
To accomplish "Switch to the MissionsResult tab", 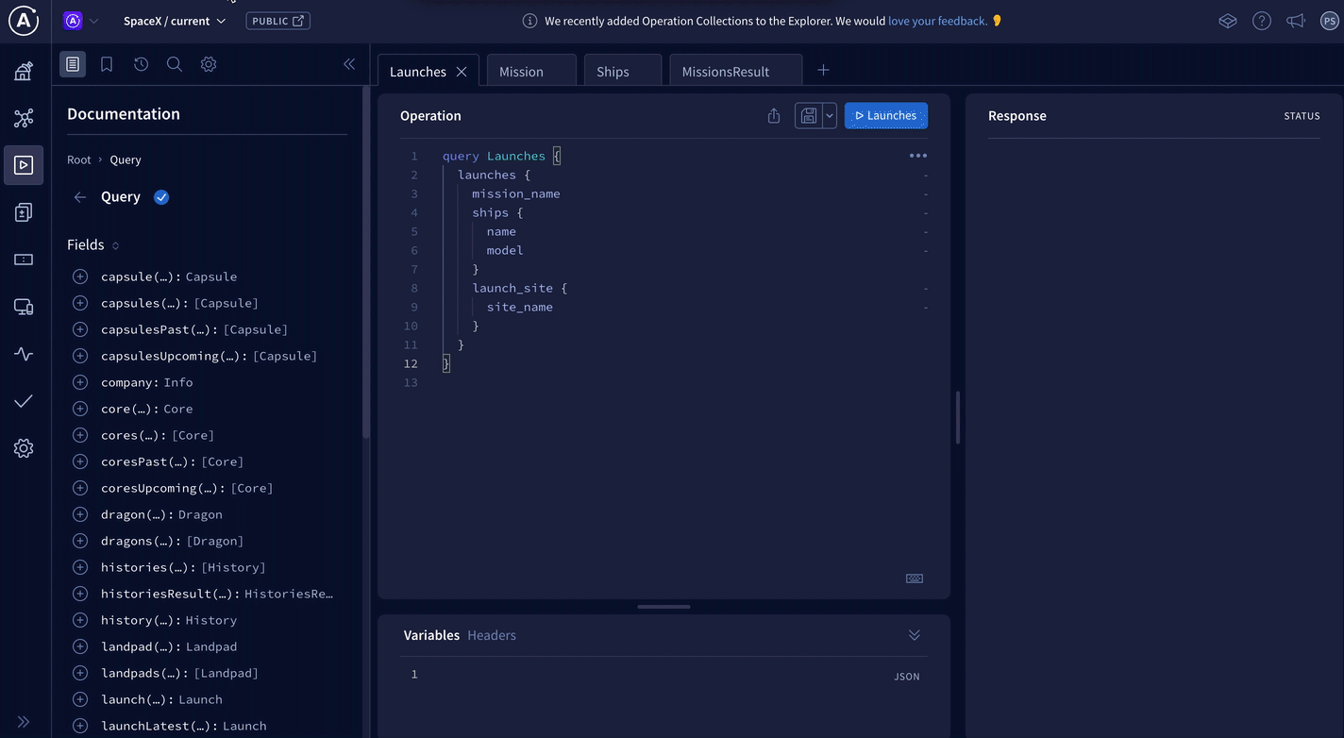I will click(736, 72).
